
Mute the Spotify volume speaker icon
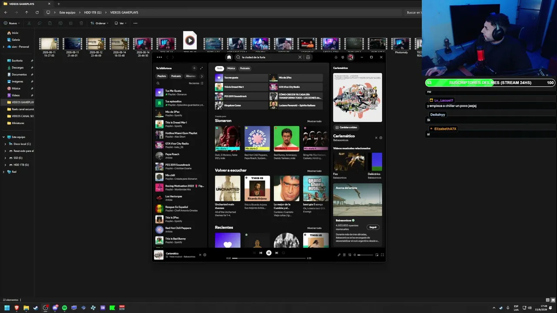coord(355,255)
